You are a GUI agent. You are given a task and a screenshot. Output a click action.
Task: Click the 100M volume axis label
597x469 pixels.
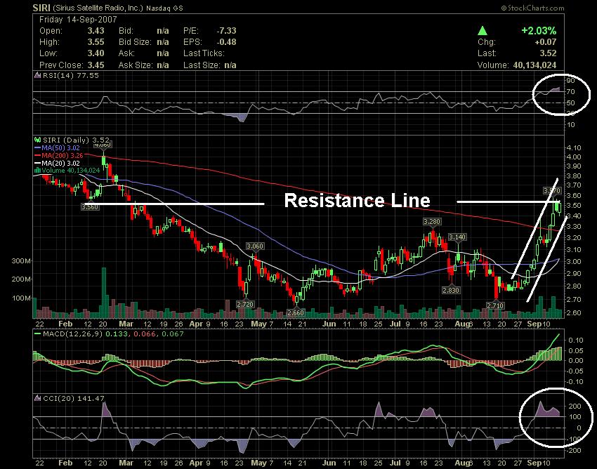[20, 298]
